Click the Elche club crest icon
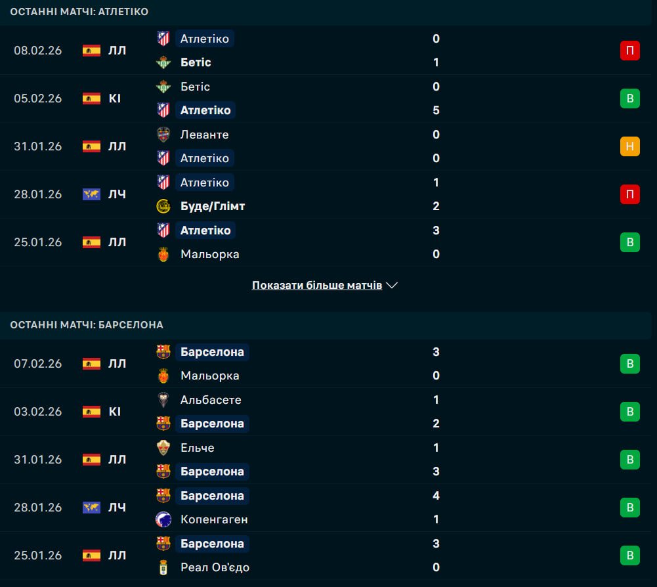This screenshot has width=657, height=587. coord(163,448)
